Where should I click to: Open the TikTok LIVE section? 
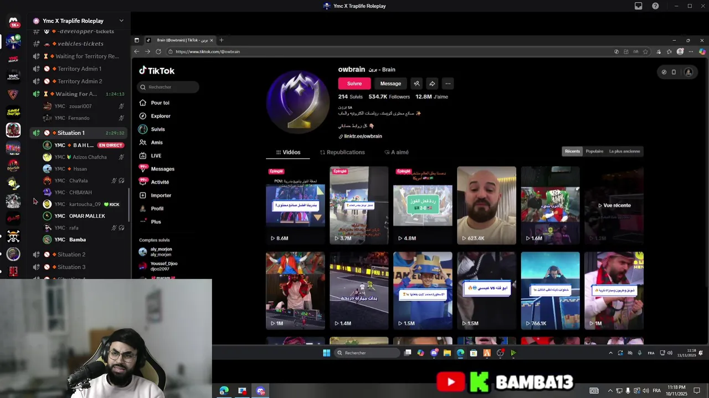(151, 156)
